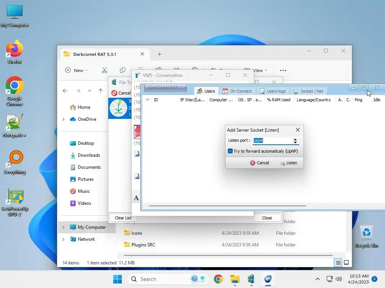Open New menu in File Explorer
Viewport: 385px width, 288px height.
pos(76,70)
